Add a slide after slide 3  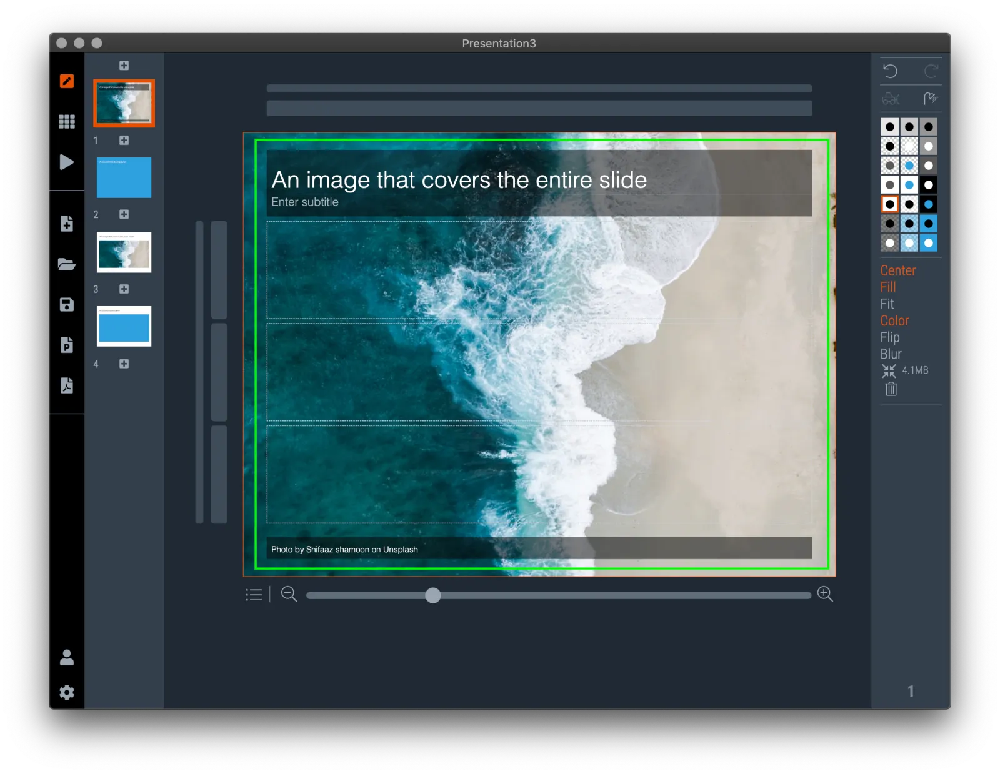click(x=124, y=289)
